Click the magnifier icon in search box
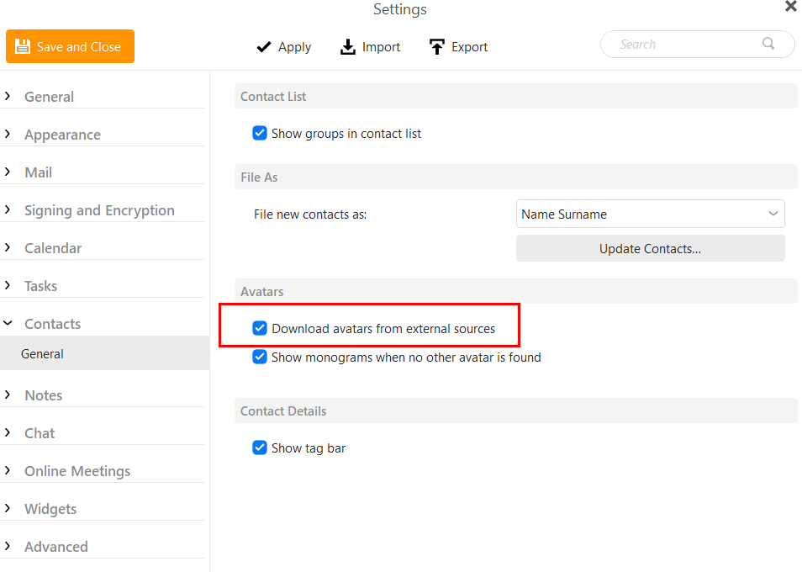 pos(768,44)
